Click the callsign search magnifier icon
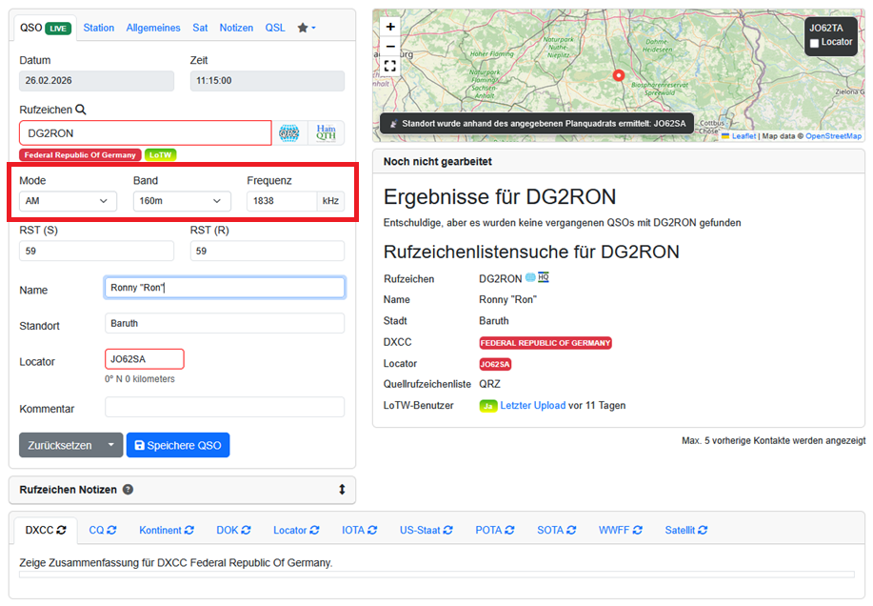 (x=81, y=110)
